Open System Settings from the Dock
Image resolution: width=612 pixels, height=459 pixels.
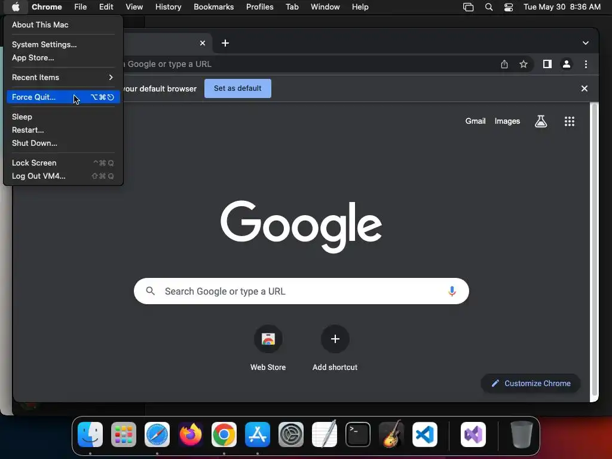pyautogui.click(x=291, y=434)
